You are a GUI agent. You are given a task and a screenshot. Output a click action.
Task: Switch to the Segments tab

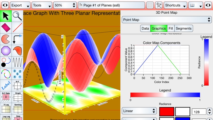click(x=183, y=28)
